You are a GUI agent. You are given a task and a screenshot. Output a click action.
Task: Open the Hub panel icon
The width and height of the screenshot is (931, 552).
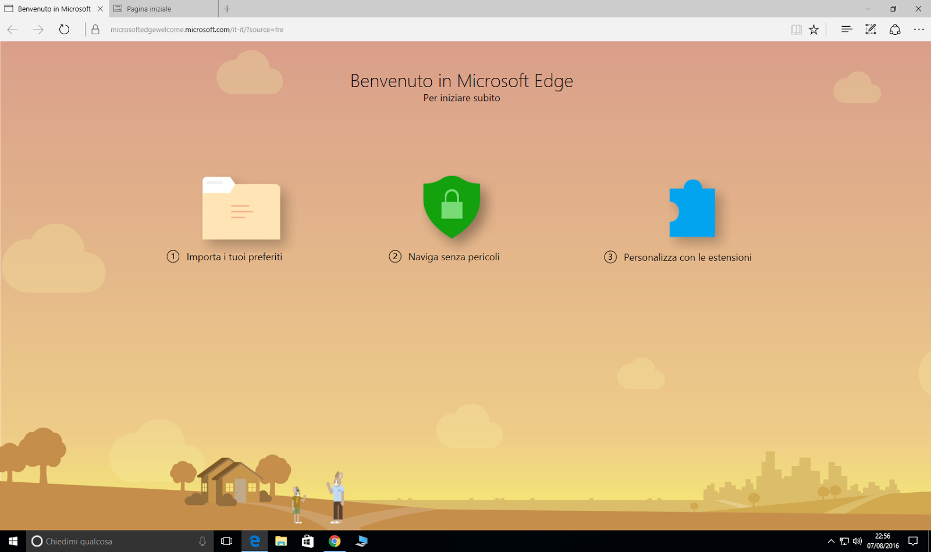(847, 29)
